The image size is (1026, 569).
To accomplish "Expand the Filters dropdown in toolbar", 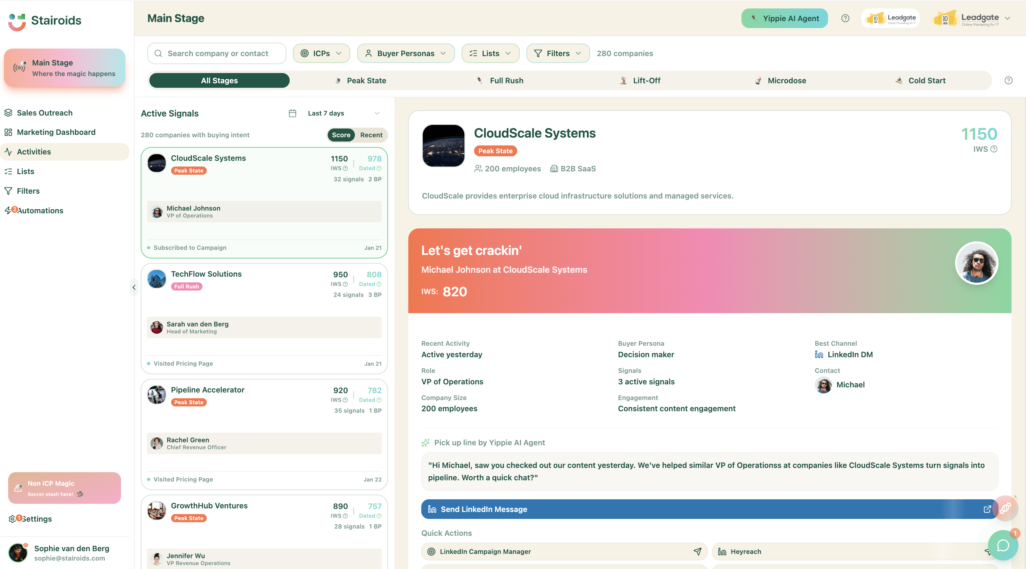I will click(x=558, y=53).
